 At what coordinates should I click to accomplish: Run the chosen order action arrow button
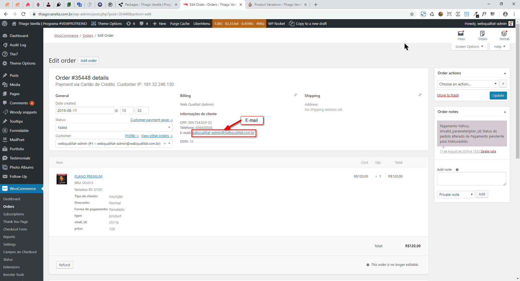(503, 84)
